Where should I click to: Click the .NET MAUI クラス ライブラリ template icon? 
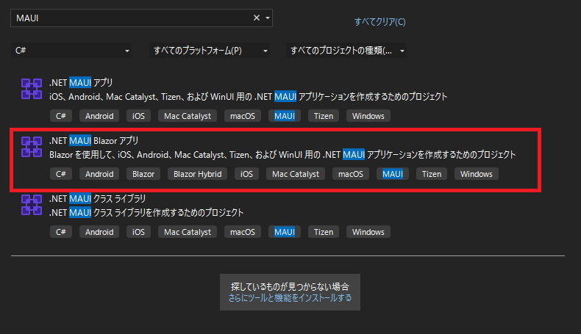tap(32, 205)
